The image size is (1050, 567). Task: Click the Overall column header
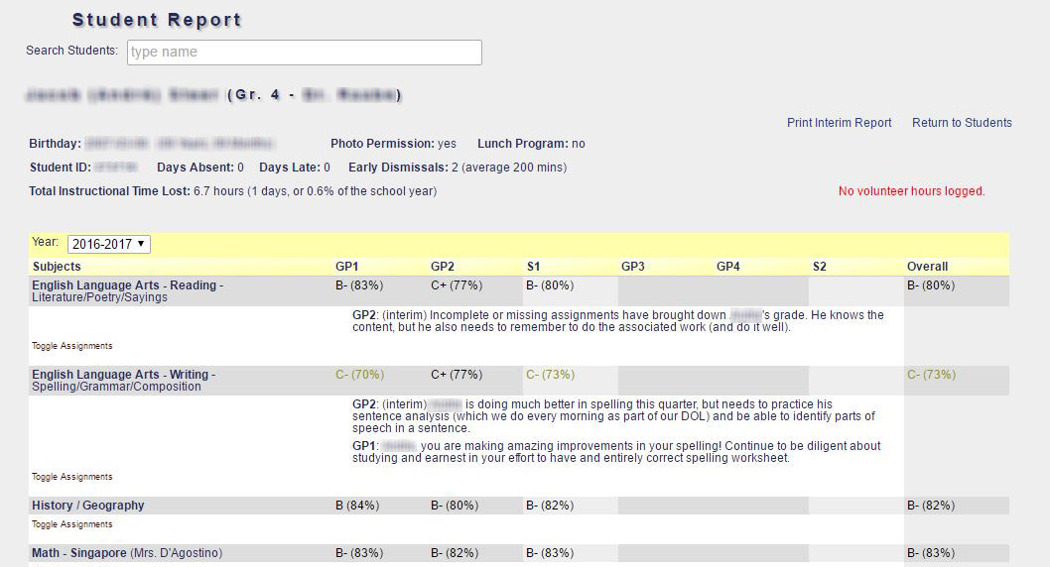click(927, 267)
